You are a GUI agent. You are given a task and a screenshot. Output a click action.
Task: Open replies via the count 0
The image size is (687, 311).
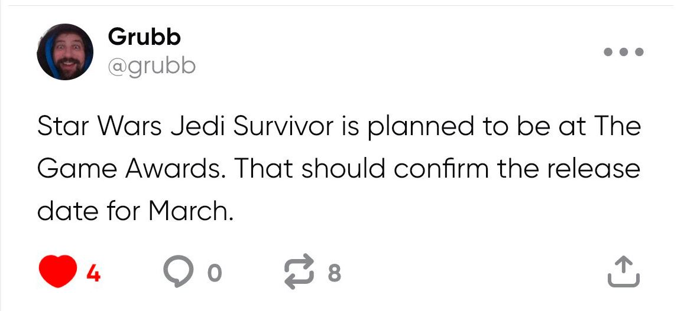click(x=215, y=274)
